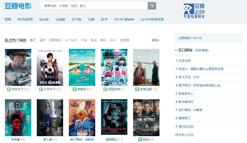The image size is (247, 143).
Task: Open the Hope Gap poster
Action: (146, 67)
